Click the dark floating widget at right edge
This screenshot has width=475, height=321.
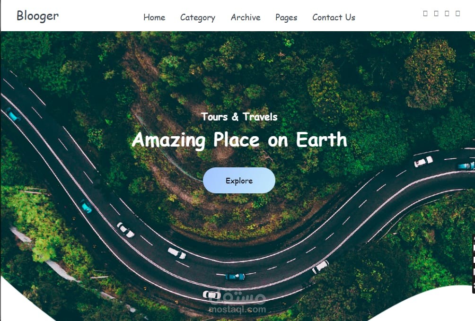(473, 264)
